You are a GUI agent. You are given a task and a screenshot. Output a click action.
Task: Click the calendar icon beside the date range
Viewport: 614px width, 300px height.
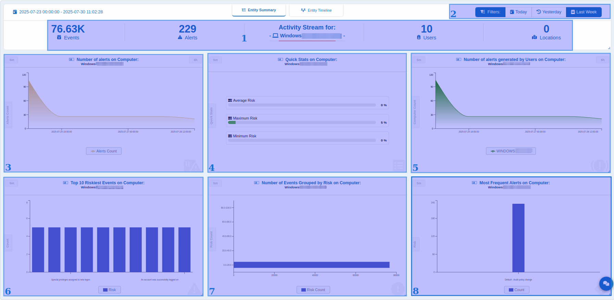(x=15, y=12)
